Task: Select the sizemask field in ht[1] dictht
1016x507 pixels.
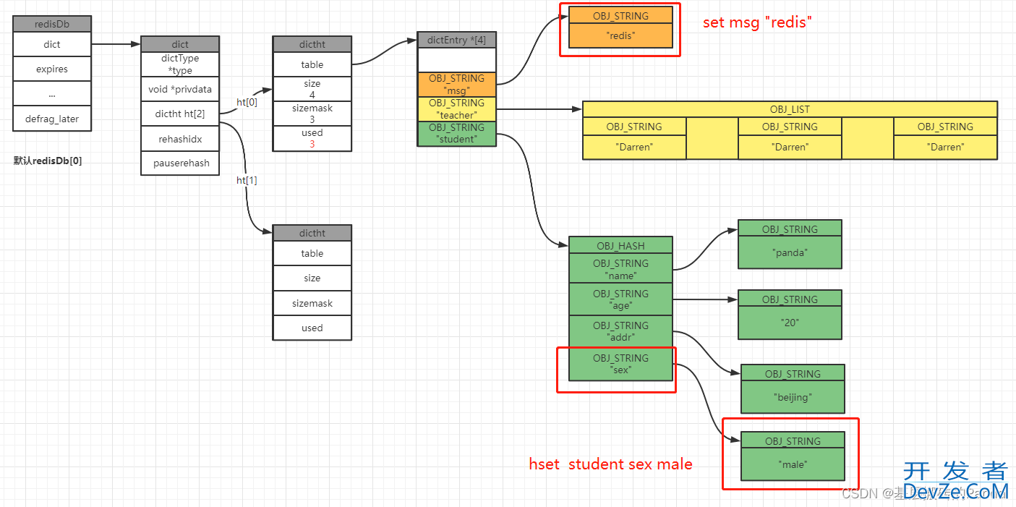Action: (x=312, y=303)
